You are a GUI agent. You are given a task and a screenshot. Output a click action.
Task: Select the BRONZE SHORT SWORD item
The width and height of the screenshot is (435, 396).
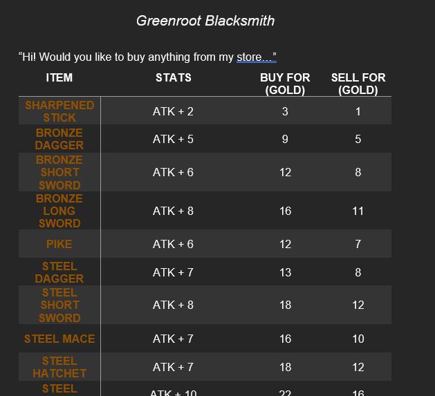59,172
